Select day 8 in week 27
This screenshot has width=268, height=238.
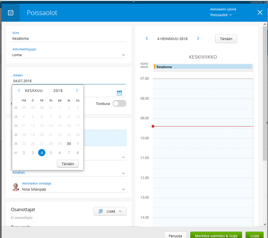click(x=78, y=153)
